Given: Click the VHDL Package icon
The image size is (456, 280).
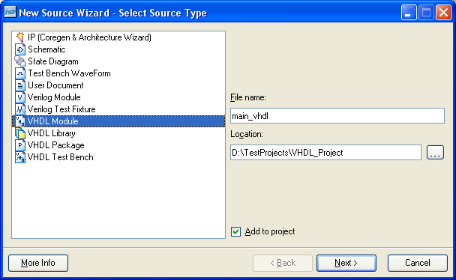Looking at the screenshot, I should 20,145.
